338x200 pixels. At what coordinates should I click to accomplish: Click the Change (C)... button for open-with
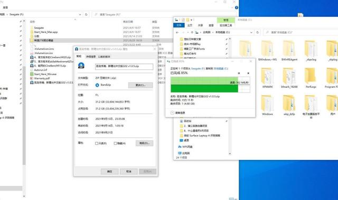point(140,85)
